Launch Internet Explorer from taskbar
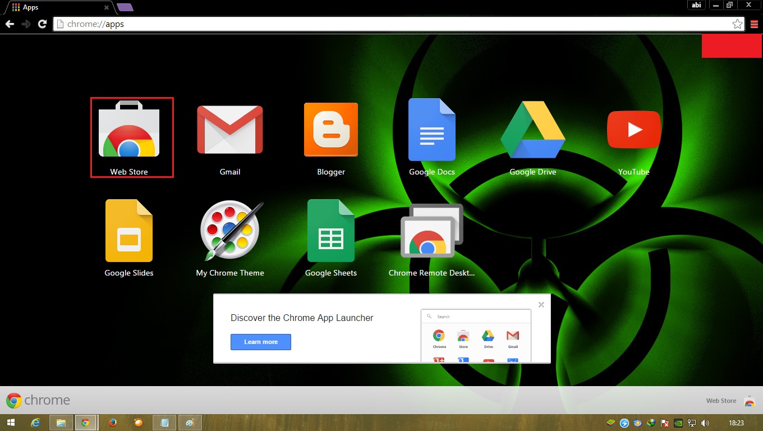Viewport: 763px width, 431px height. 35,423
